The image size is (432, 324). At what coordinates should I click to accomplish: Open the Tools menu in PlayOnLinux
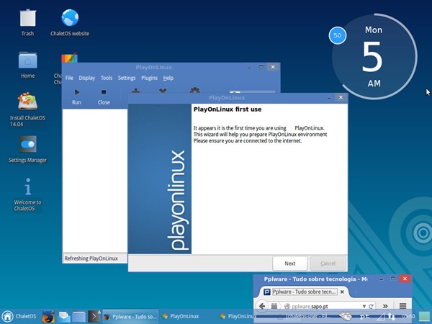pyautogui.click(x=107, y=78)
